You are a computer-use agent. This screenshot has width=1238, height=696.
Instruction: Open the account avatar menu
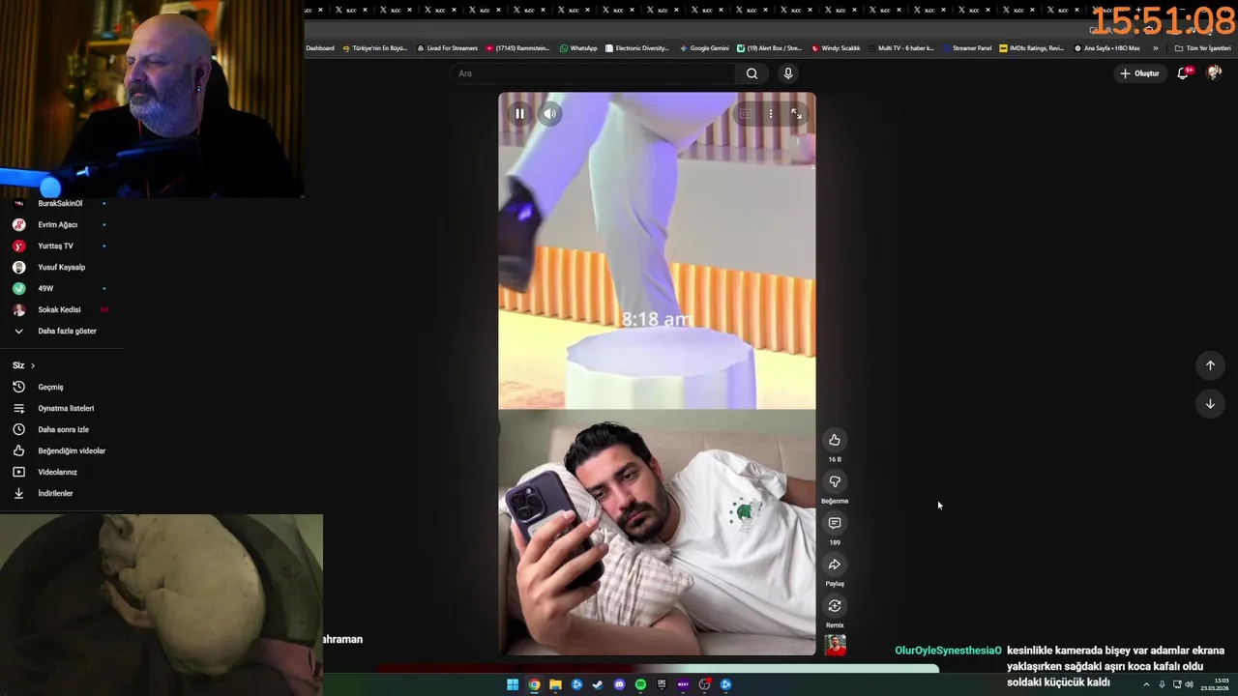[x=1214, y=73]
